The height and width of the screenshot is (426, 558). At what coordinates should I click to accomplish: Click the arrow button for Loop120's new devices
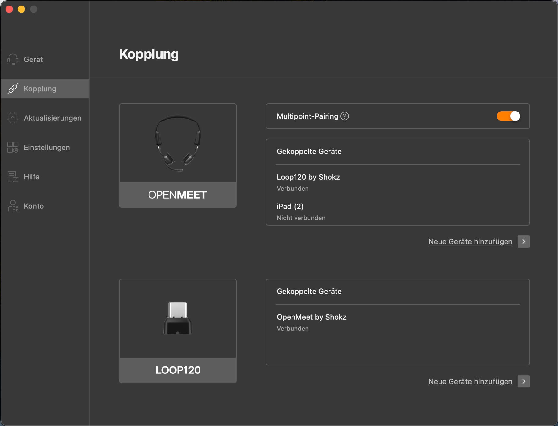click(523, 381)
